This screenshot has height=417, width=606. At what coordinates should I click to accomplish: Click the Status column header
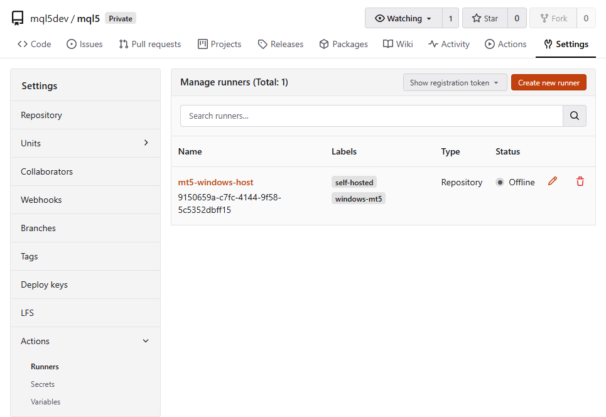[x=507, y=151]
